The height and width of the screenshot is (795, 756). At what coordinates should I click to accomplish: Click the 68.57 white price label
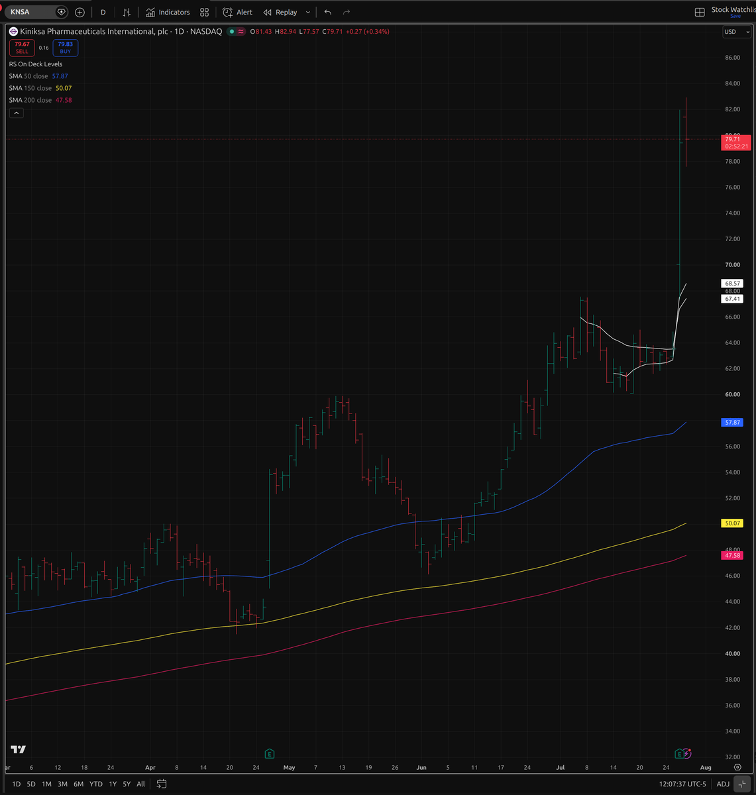click(733, 283)
